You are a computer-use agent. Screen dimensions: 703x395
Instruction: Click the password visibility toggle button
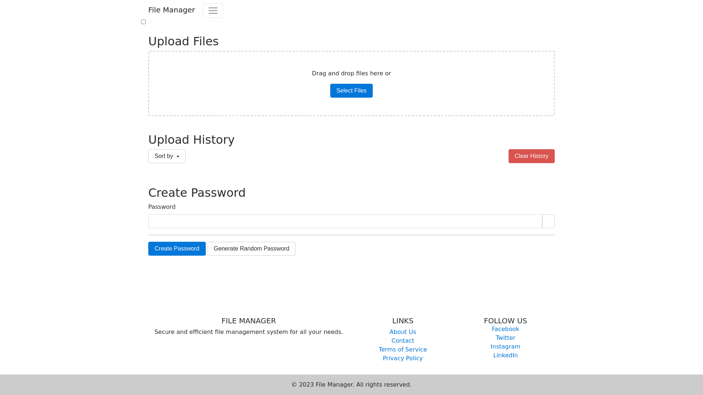click(548, 221)
